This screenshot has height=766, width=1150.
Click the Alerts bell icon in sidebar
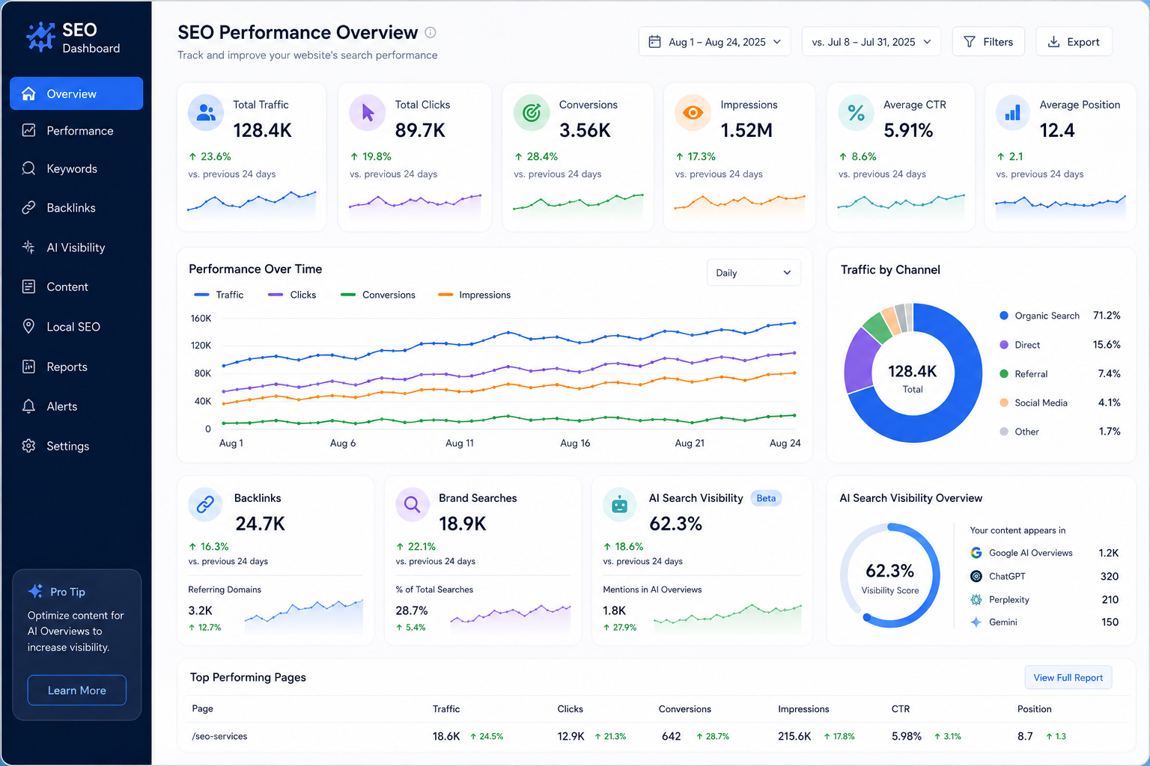tap(28, 406)
